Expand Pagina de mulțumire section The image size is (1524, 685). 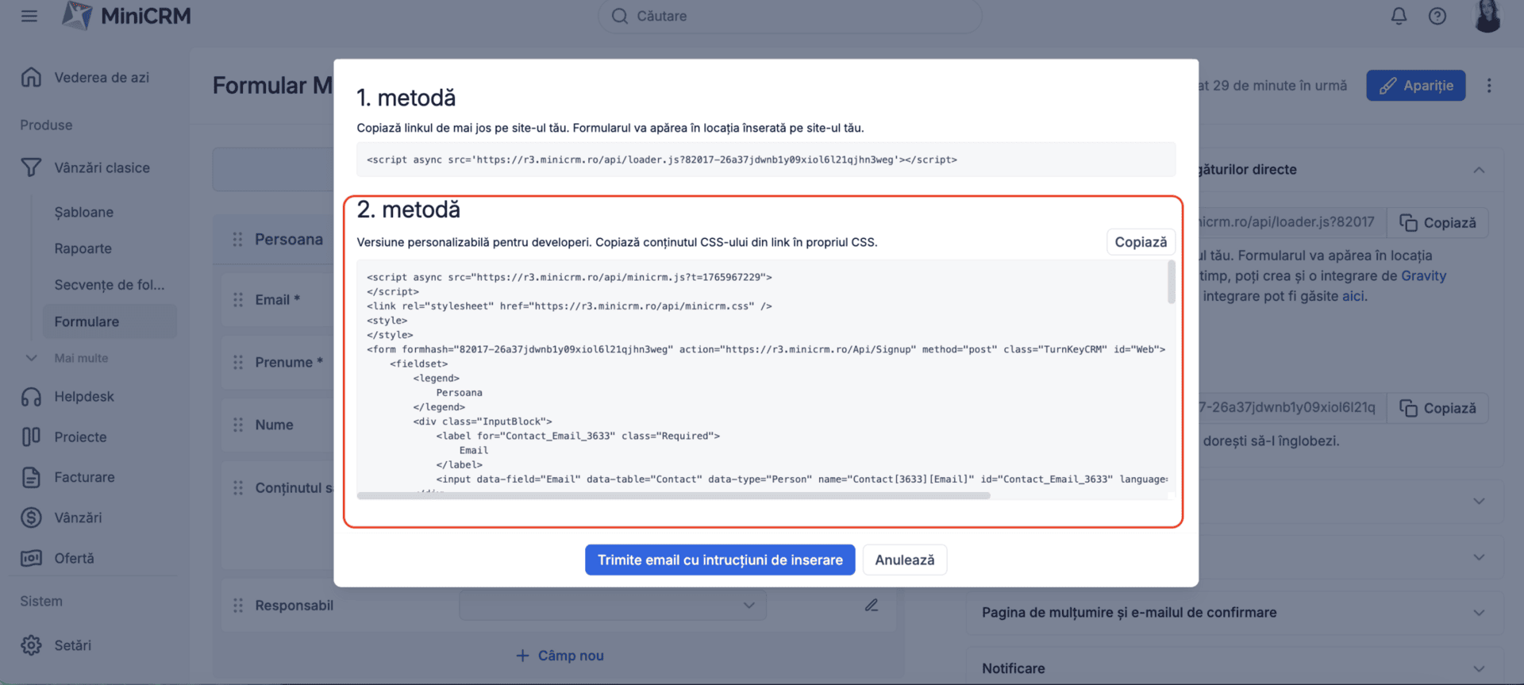(1479, 613)
